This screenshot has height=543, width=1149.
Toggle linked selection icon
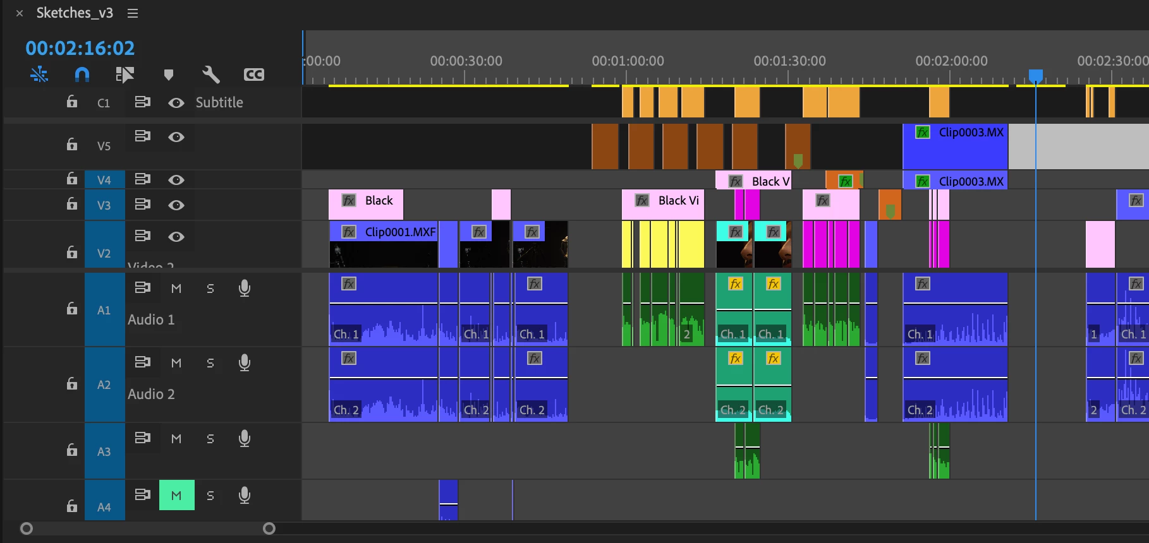tap(125, 75)
